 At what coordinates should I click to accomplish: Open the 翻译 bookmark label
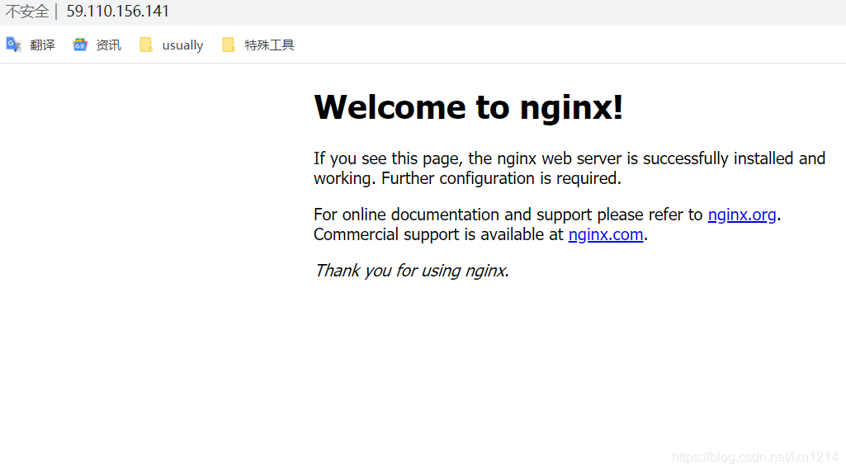click(43, 45)
